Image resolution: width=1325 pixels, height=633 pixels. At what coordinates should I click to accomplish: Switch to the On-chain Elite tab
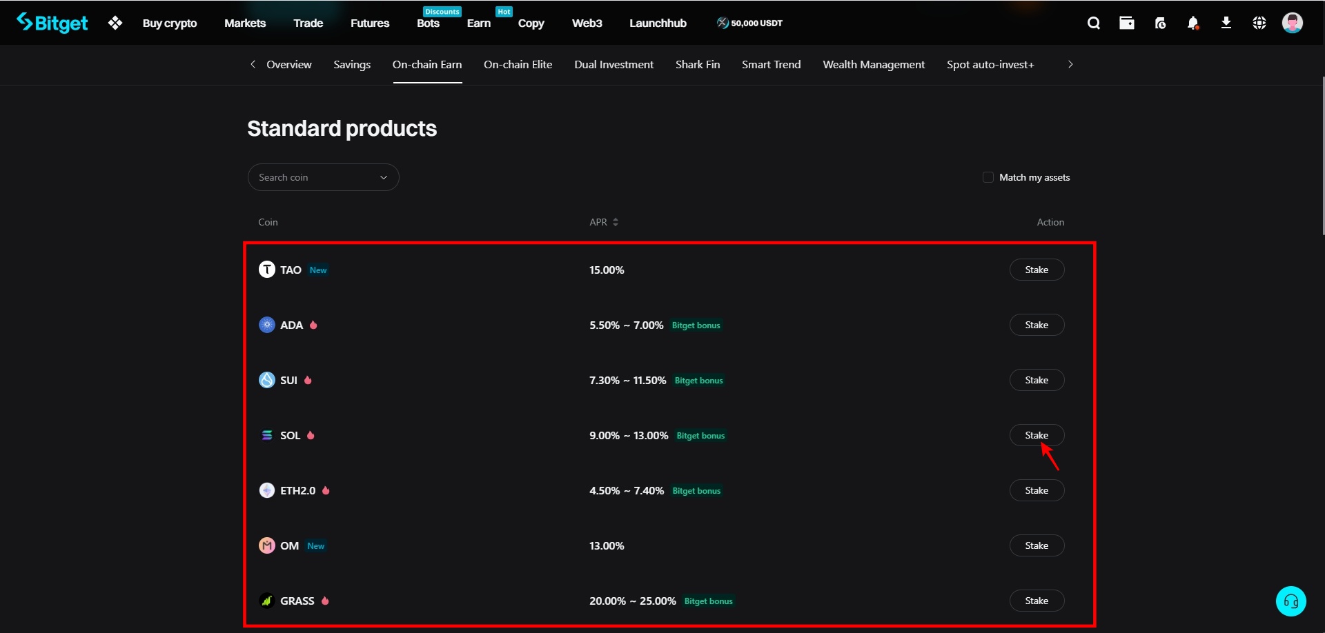(518, 64)
